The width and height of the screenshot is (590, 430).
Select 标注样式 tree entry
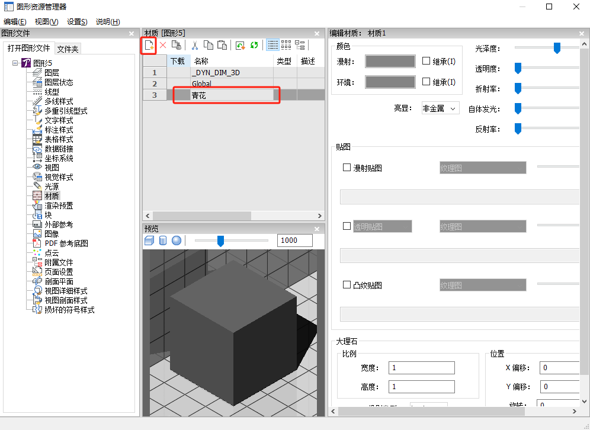coord(59,129)
